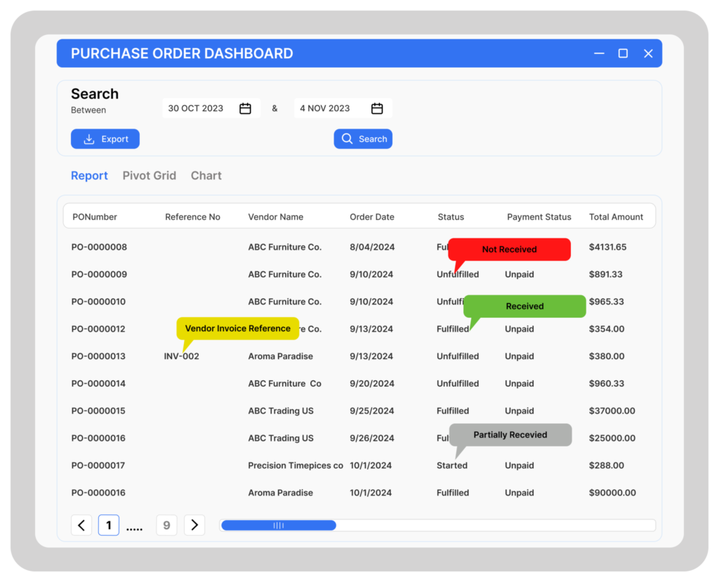Switch to the Chart tab
Screen dimensions: 719x582
point(206,176)
